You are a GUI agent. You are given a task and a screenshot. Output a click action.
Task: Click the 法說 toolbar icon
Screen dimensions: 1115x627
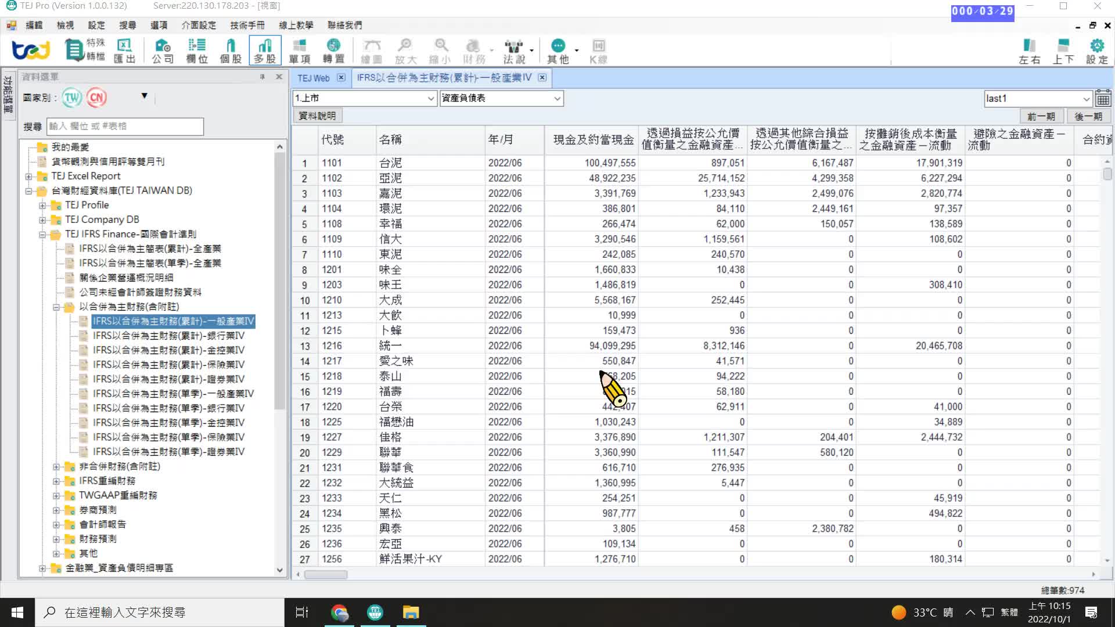click(514, 51)
